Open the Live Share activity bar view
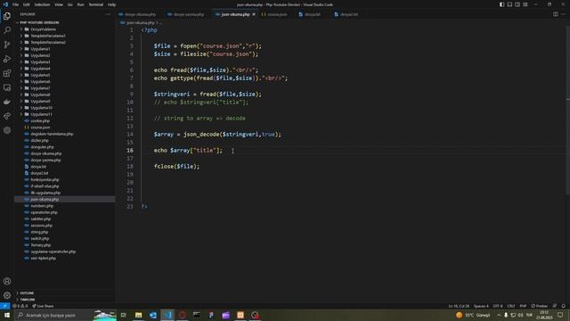 tap(7, 116)
